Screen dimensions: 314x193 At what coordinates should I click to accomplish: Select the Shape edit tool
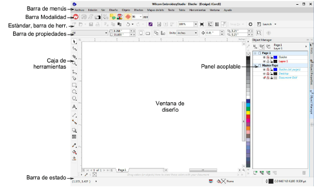coord(74,48)
